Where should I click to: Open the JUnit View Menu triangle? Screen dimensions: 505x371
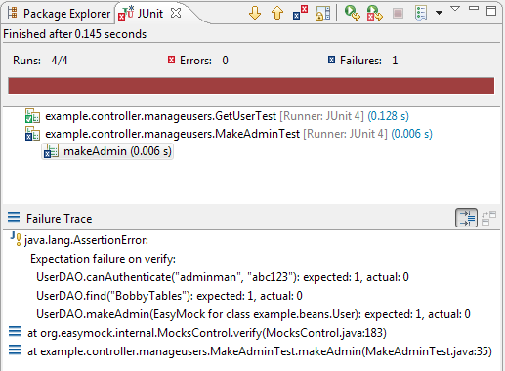(455, 9)
